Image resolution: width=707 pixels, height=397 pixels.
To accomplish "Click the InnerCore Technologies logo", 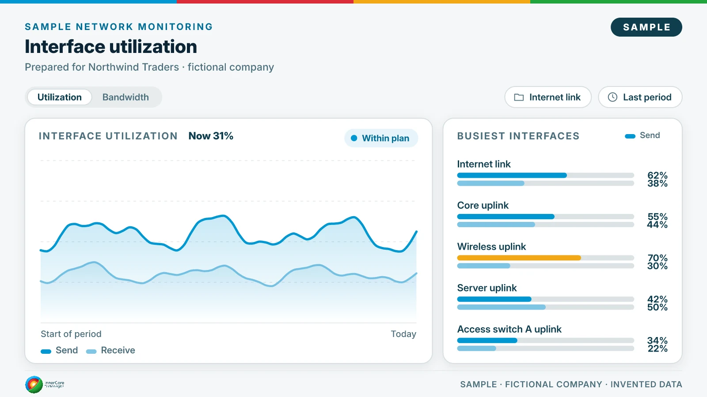I will [x=45, y=384].
